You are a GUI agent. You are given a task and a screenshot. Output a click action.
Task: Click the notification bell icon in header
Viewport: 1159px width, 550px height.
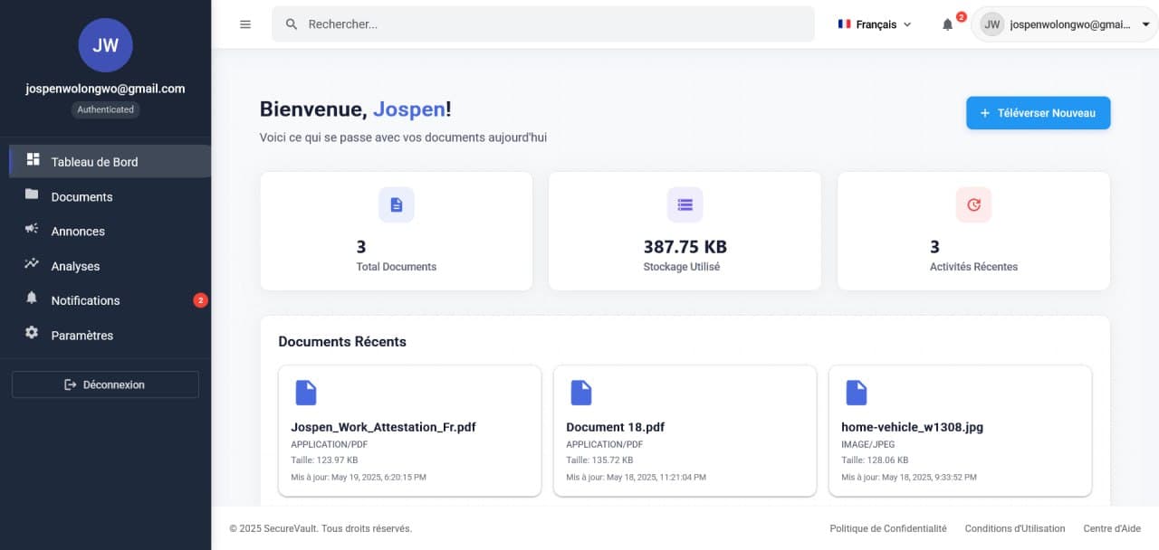click(x=948, y=24)
